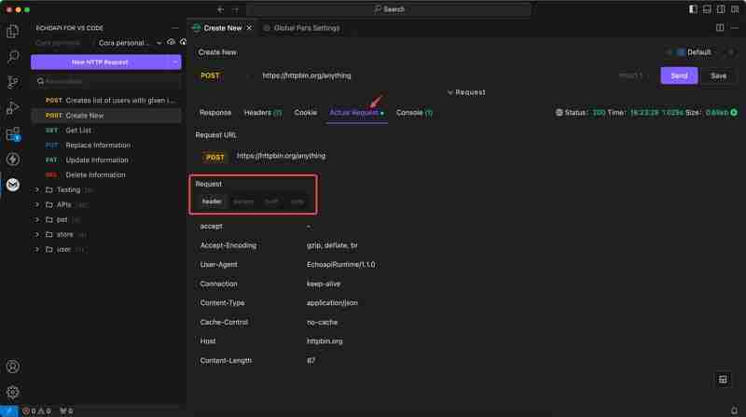The height and width of the screenshot is (417, 746).
Task: Select the Actual Request tab
Action: pyautogui.click(x=356, y=113)
